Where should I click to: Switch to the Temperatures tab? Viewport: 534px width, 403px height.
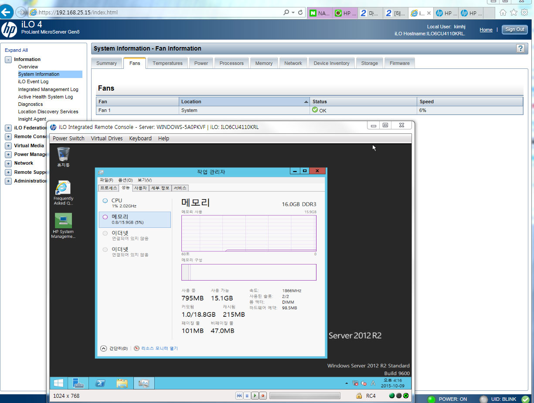click(167, 63)
